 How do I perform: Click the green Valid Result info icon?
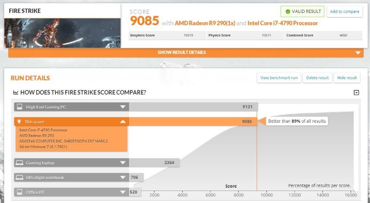tap(289, 12)
